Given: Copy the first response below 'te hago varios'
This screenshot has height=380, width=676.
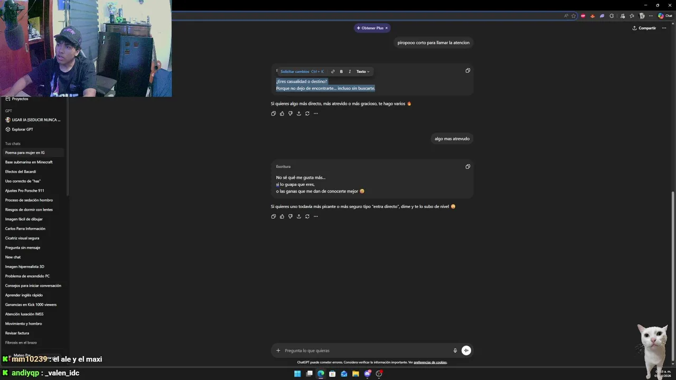Looking at the screenshot, I should [273, 113].
